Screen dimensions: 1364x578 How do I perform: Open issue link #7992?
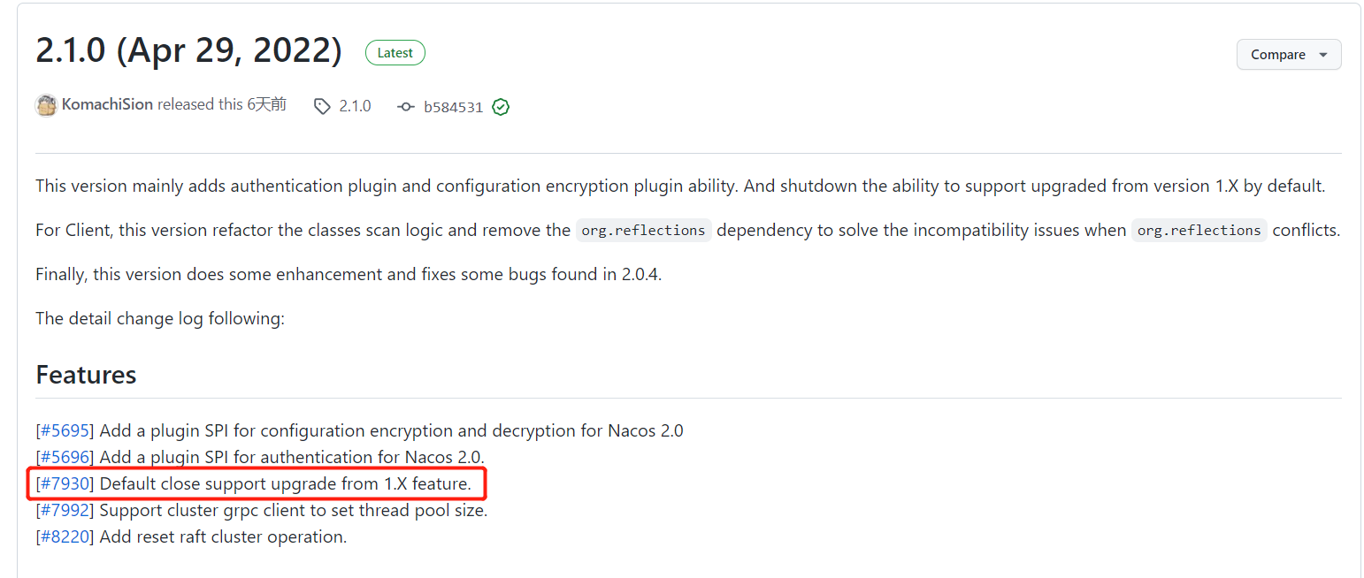(63, 510)
